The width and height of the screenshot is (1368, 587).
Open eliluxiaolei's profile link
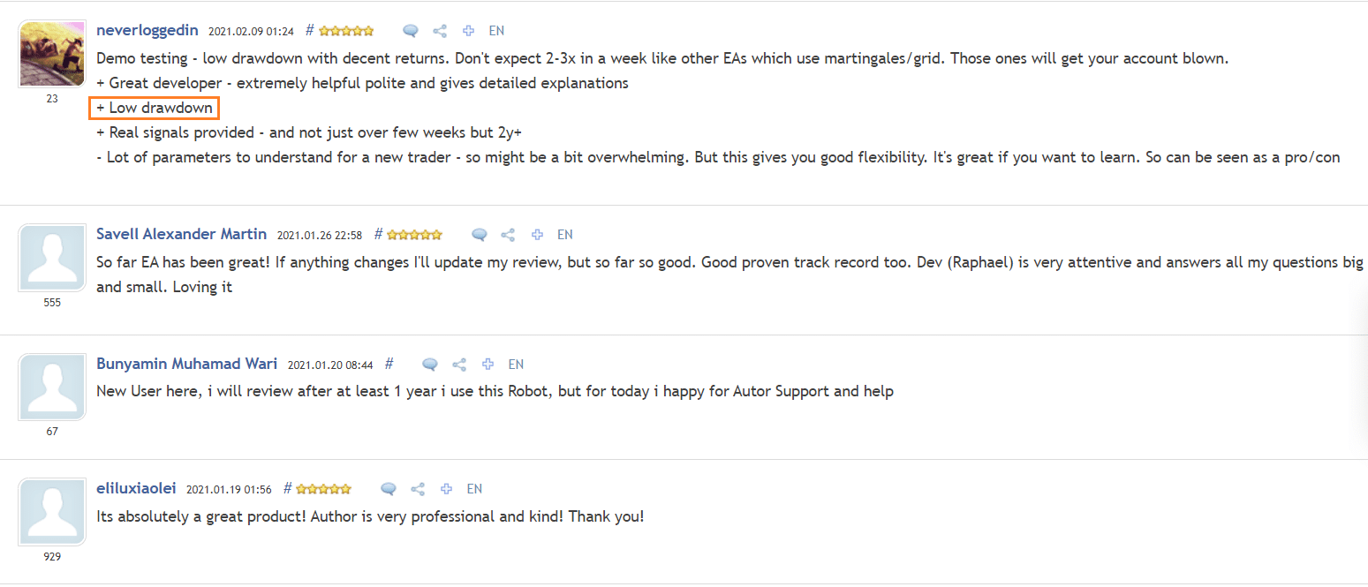click(x=137, y=488)
